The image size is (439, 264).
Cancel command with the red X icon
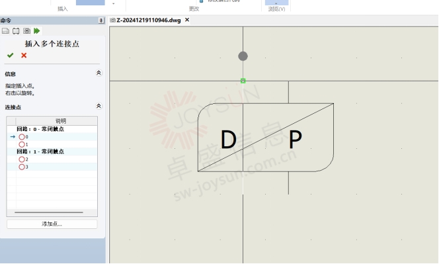coord(24,55)
